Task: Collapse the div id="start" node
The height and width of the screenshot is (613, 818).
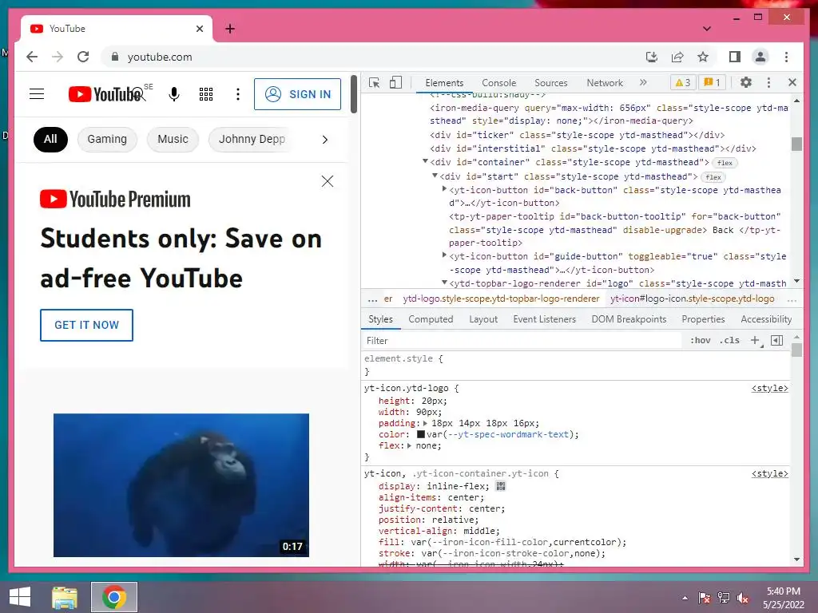Action: (x=435, y=176)
